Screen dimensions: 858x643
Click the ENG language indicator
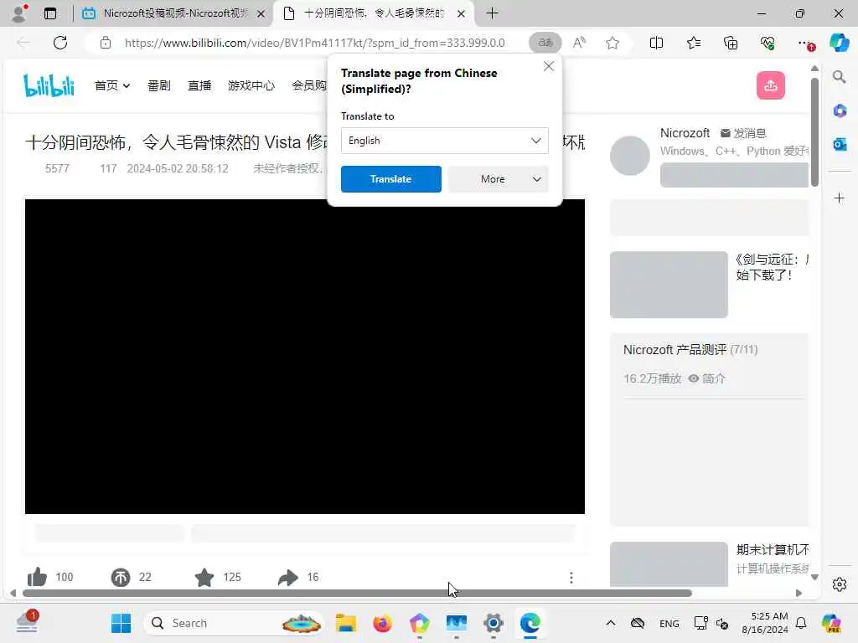pyautogui.click(x=669, y=623)
